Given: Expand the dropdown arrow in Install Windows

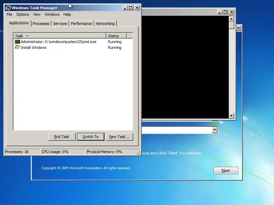Looking at the screenshot, I should (215, 130).
